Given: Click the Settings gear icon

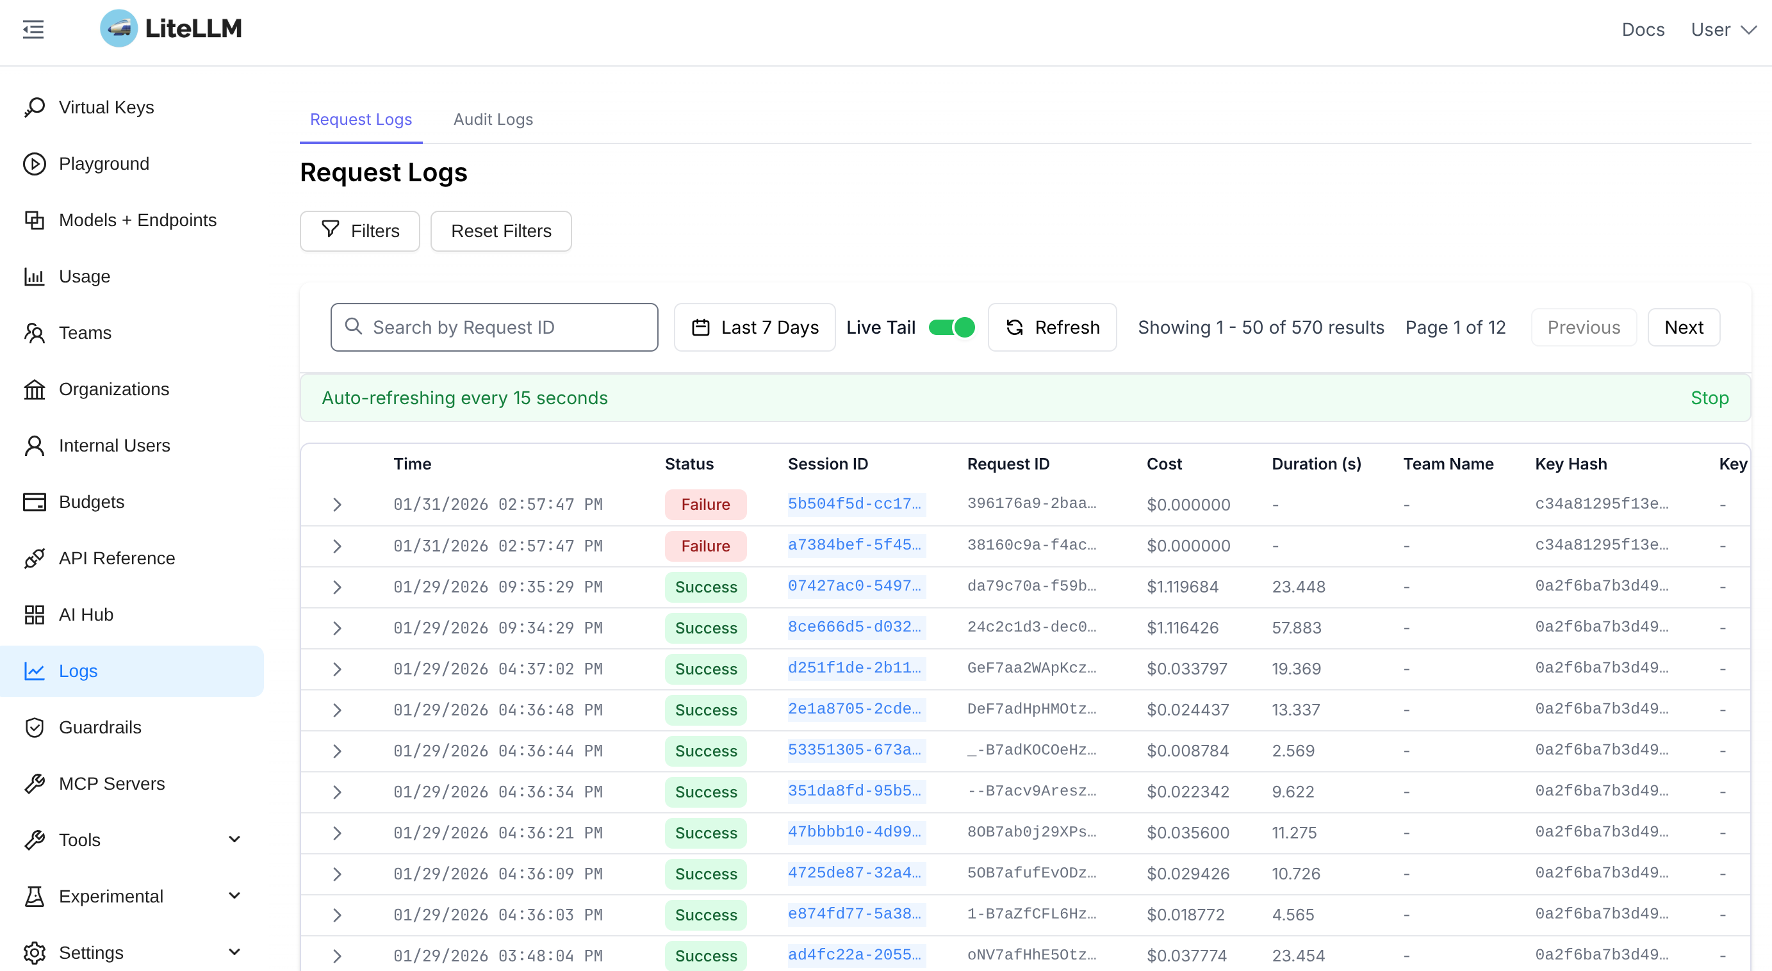Looking at the screenshot, I should point(35,953).
